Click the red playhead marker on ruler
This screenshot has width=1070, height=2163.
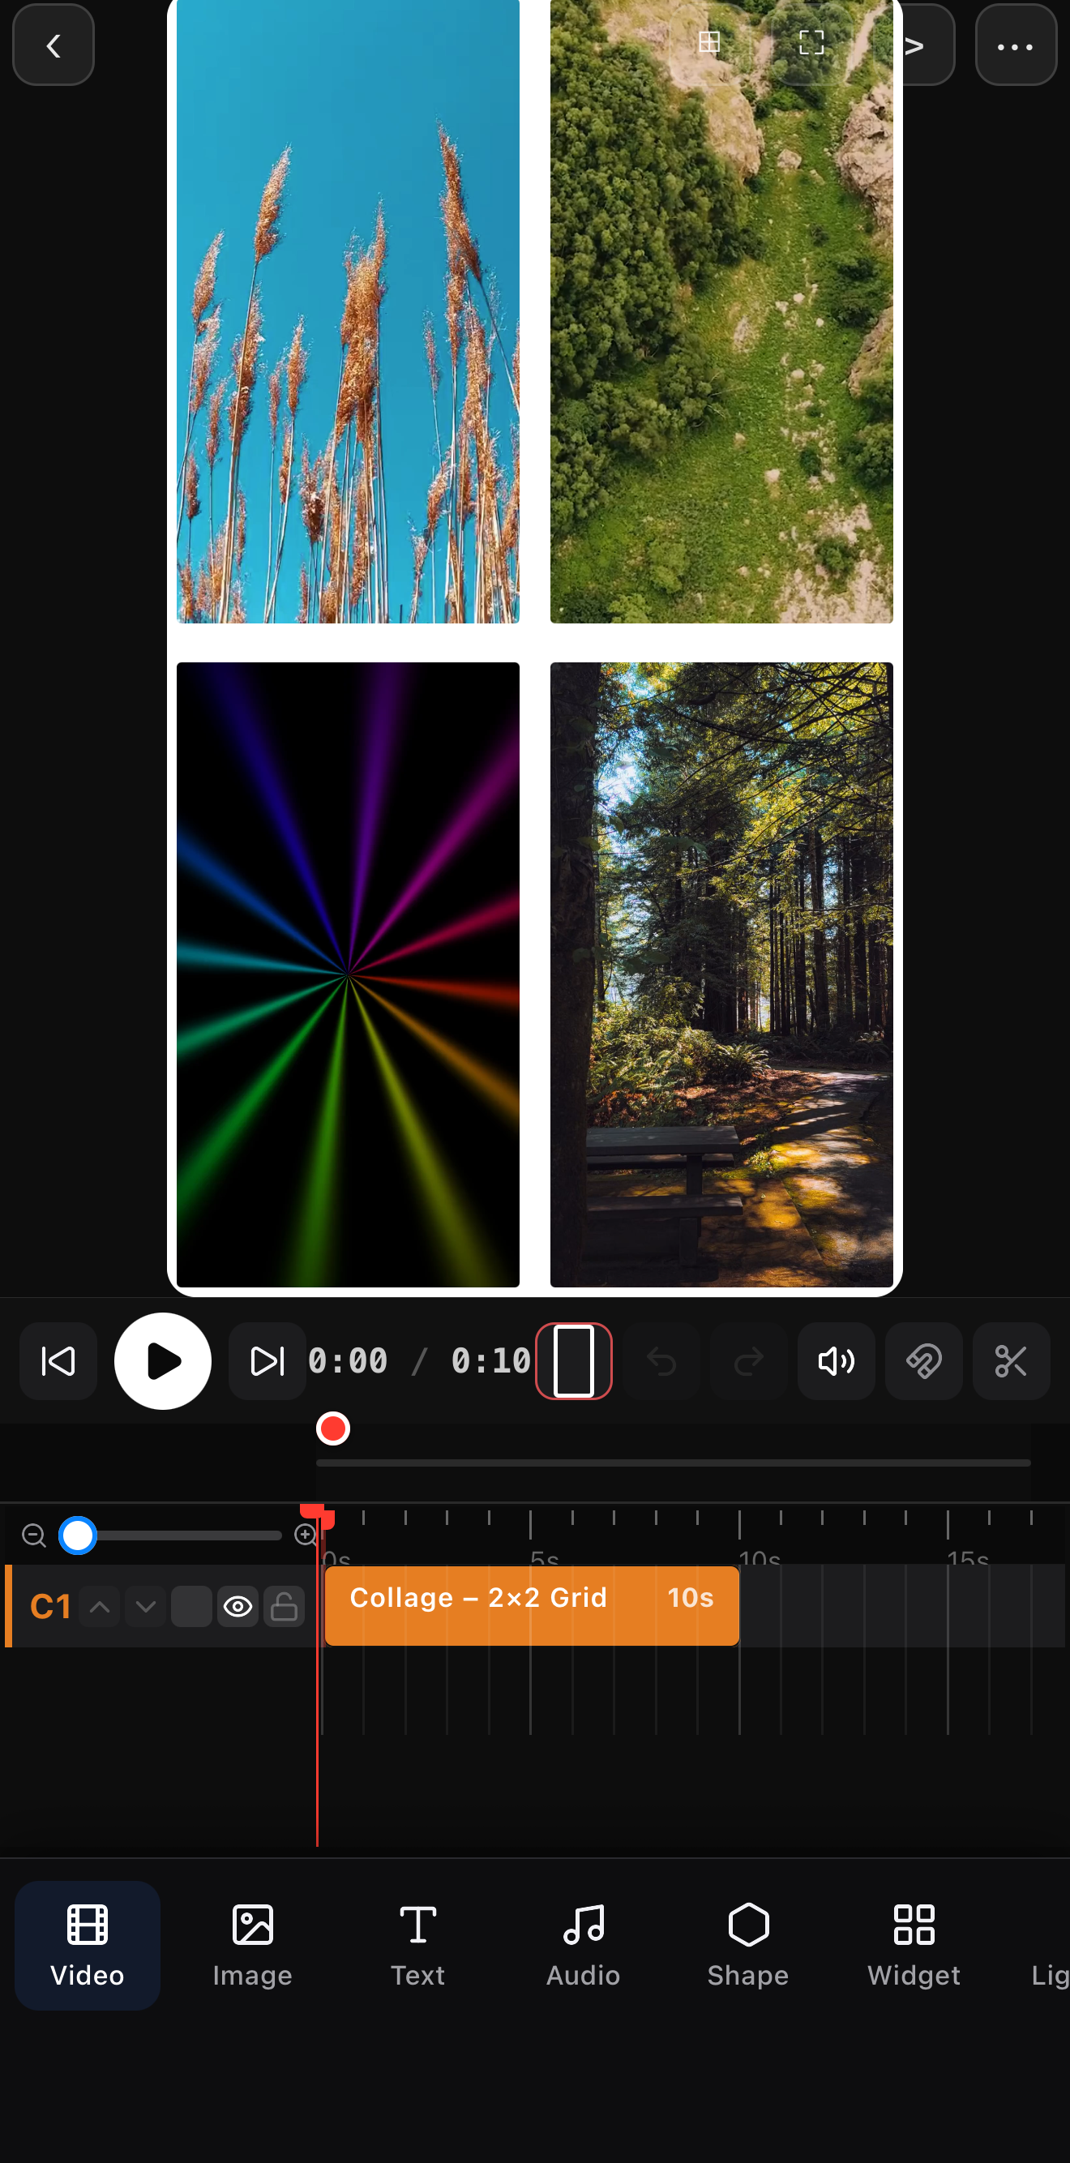[318, 1515]
